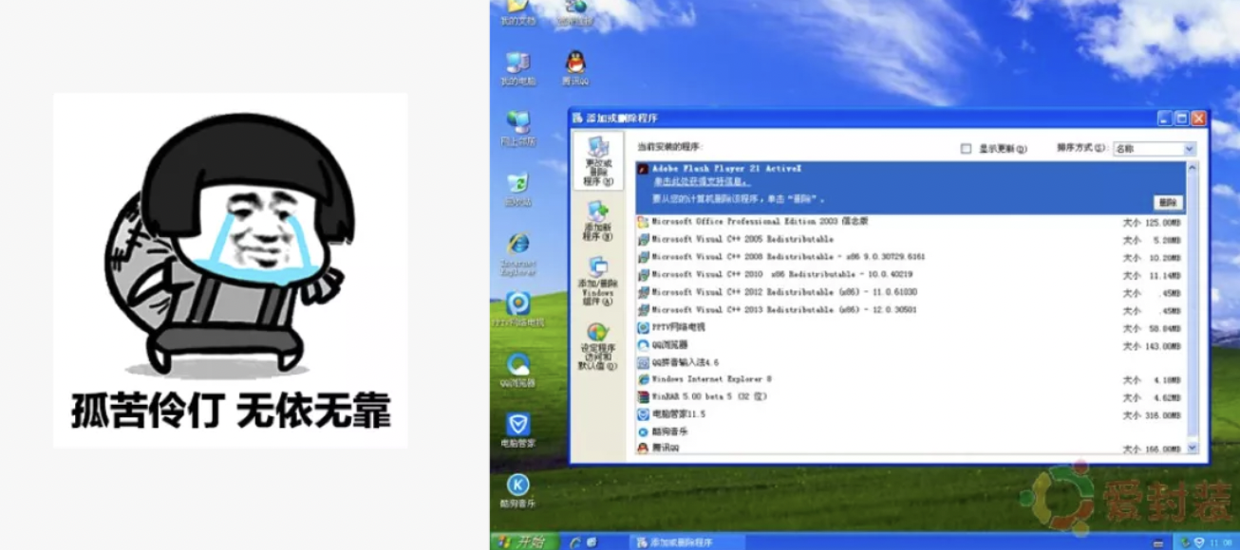Open PPTV网络电视 desktop shortcut

pos(517,309)
